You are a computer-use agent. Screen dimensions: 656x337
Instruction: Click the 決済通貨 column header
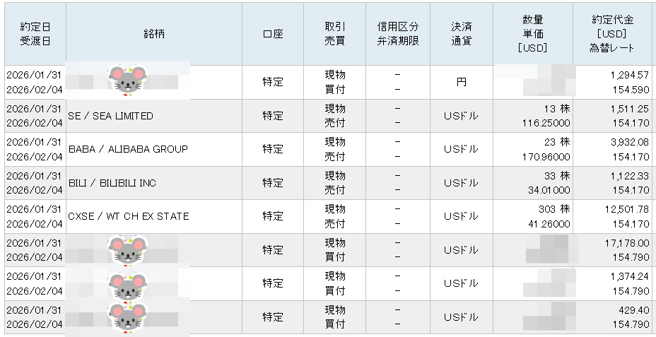pos(461,34)
